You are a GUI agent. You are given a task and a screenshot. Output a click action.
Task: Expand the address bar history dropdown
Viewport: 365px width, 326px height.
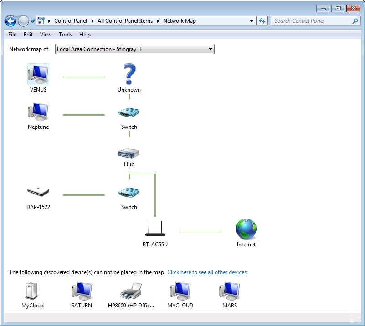pos(252,21)
